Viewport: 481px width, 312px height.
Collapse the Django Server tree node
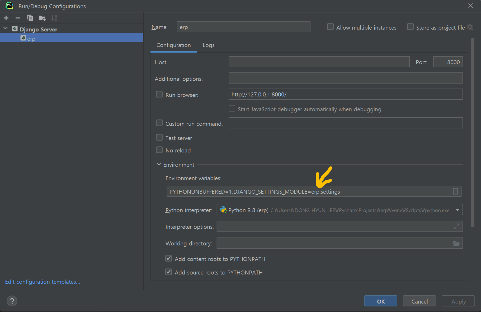(x=5, y=29)
